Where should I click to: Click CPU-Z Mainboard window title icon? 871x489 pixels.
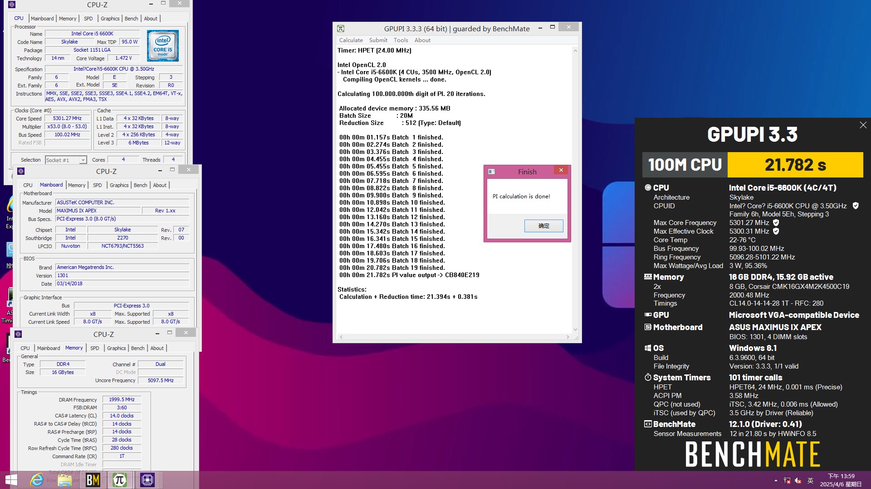pos(21,171)
